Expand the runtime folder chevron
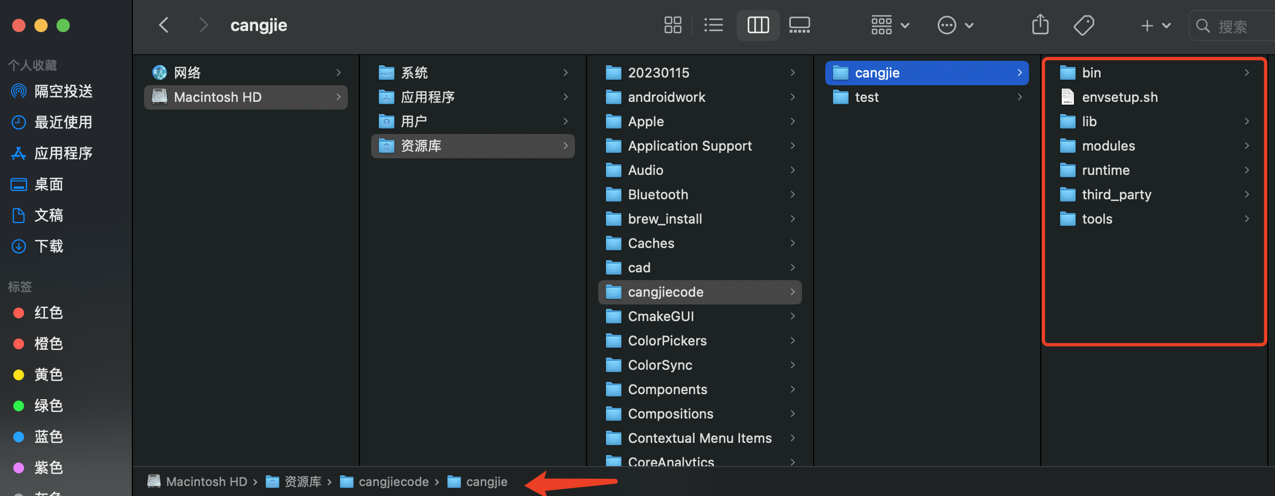 (x=1247, y=170)
